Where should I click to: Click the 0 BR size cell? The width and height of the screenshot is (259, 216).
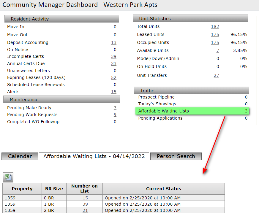coord(54,198)
